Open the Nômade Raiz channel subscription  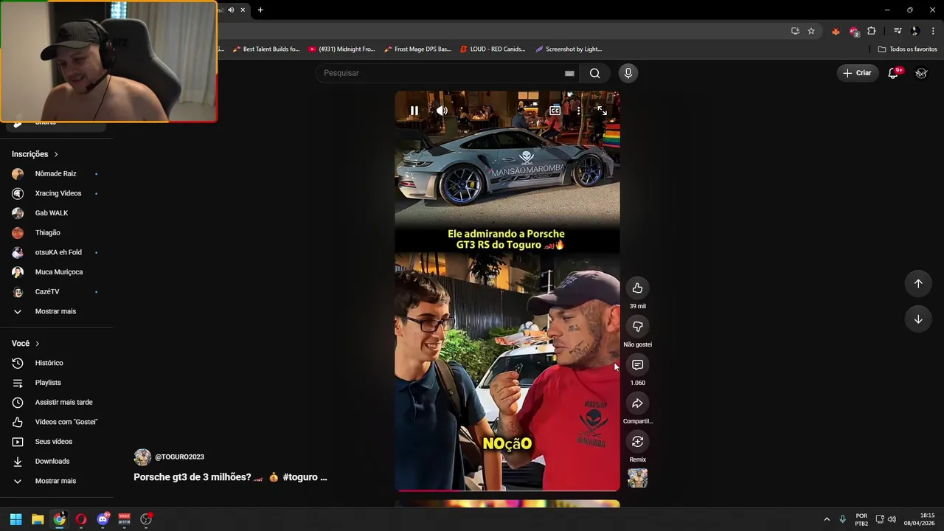point(55,173)
